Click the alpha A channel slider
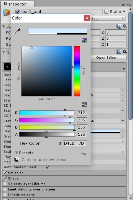The image size is (133, 200). 47,134
